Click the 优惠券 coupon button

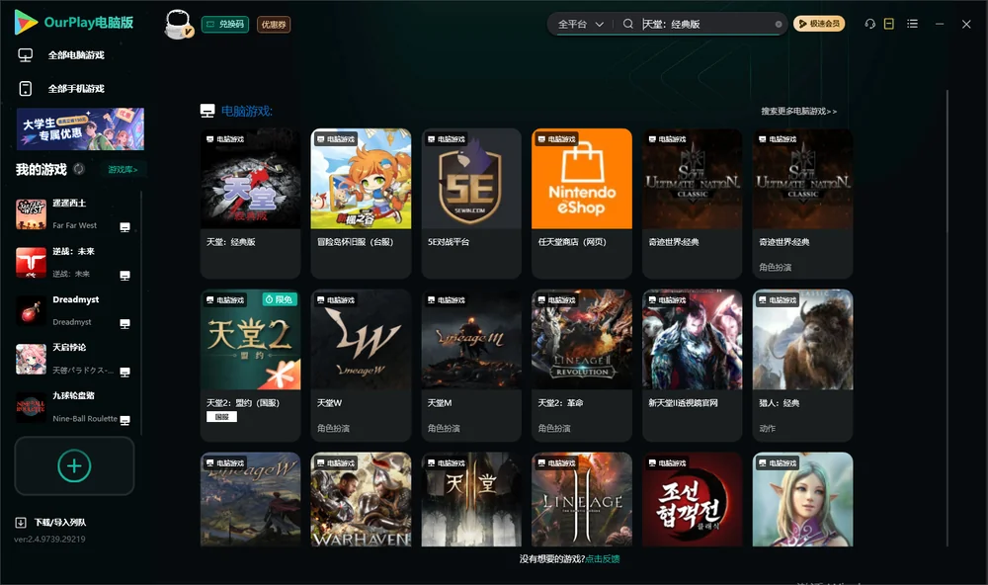point(274,25)
